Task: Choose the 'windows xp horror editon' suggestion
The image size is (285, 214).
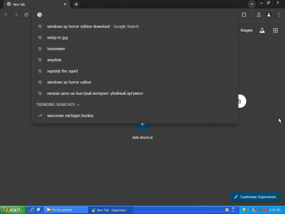Action: [x=135, y=82]
